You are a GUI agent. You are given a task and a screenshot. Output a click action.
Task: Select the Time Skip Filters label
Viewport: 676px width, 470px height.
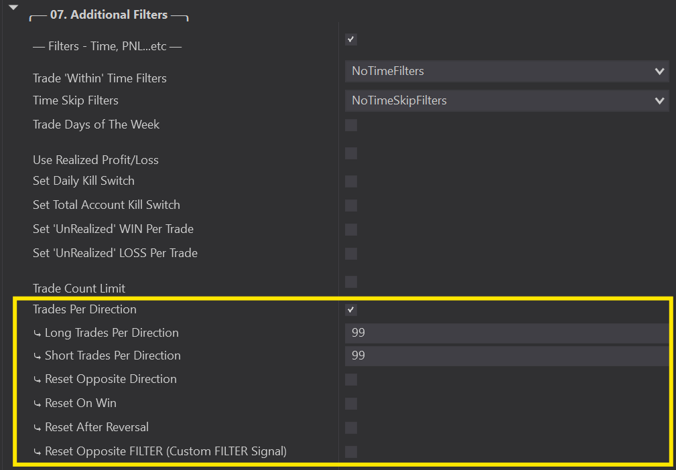pyautogui.click(x=76, y=100)
